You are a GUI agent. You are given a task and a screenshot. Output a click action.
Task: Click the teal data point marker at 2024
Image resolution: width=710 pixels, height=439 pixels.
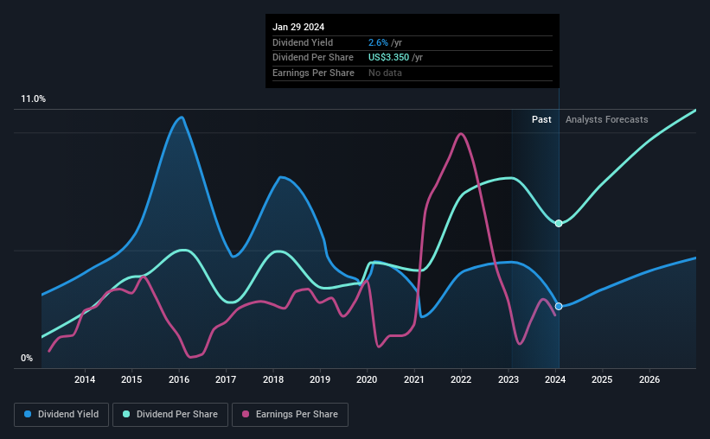coord(559,224)
